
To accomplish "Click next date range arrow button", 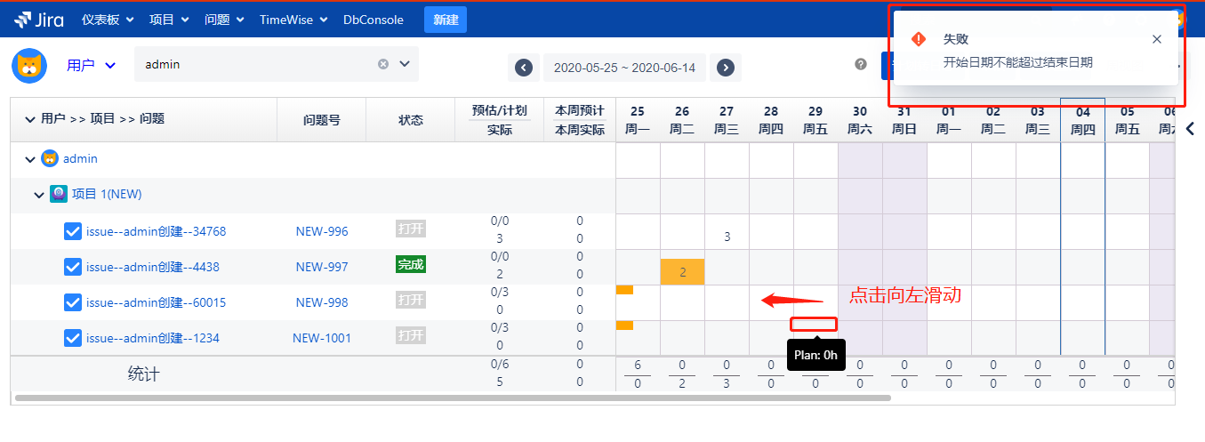I will (727, 68).
